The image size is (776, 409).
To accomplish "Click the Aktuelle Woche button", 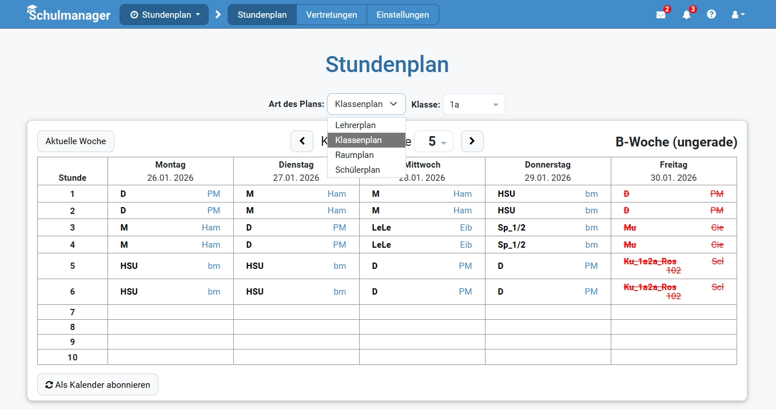I will (x=75, y=141).
